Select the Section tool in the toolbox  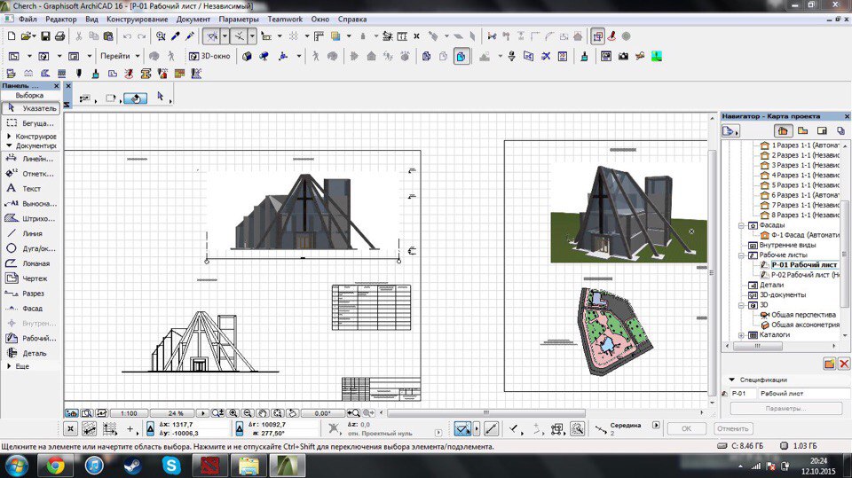[30, 294]
